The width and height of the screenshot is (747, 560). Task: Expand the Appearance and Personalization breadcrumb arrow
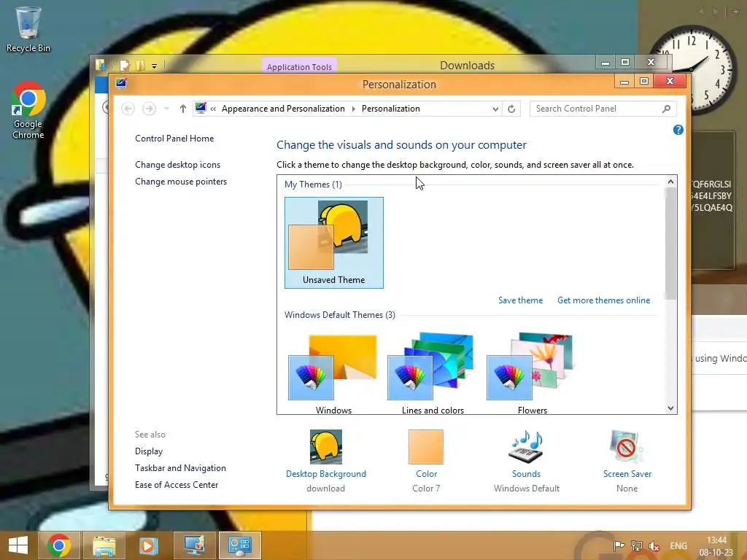354,109
